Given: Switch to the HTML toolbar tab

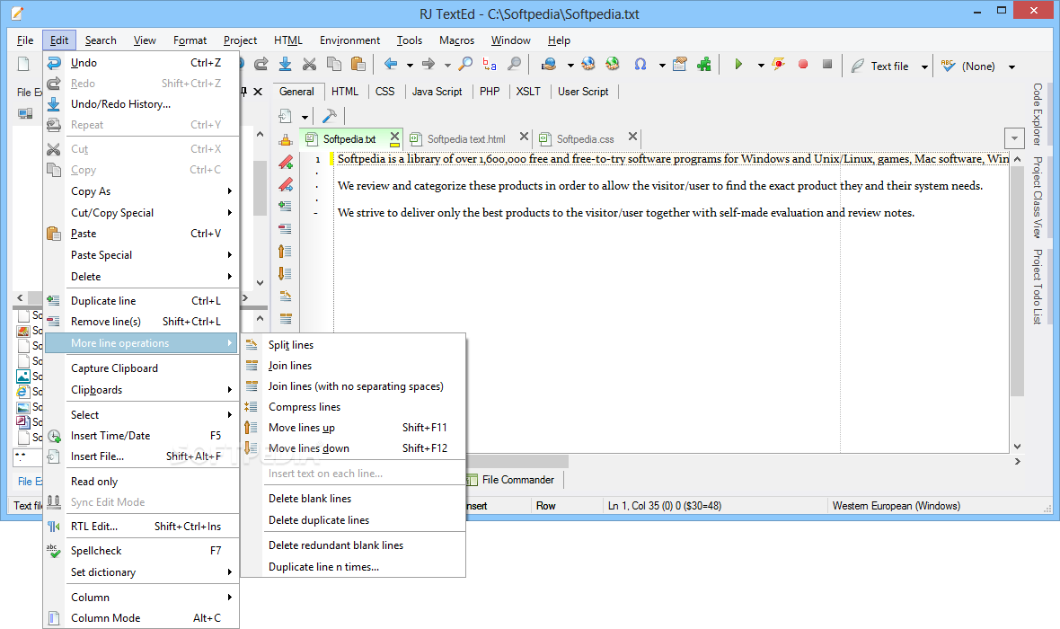Looking at the screenshot, I should coord(345,92).
